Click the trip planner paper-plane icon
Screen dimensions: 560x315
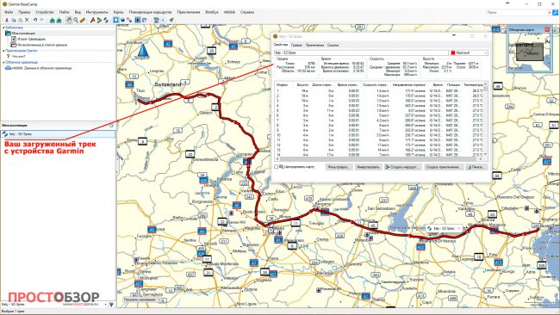tap(171, 20)
